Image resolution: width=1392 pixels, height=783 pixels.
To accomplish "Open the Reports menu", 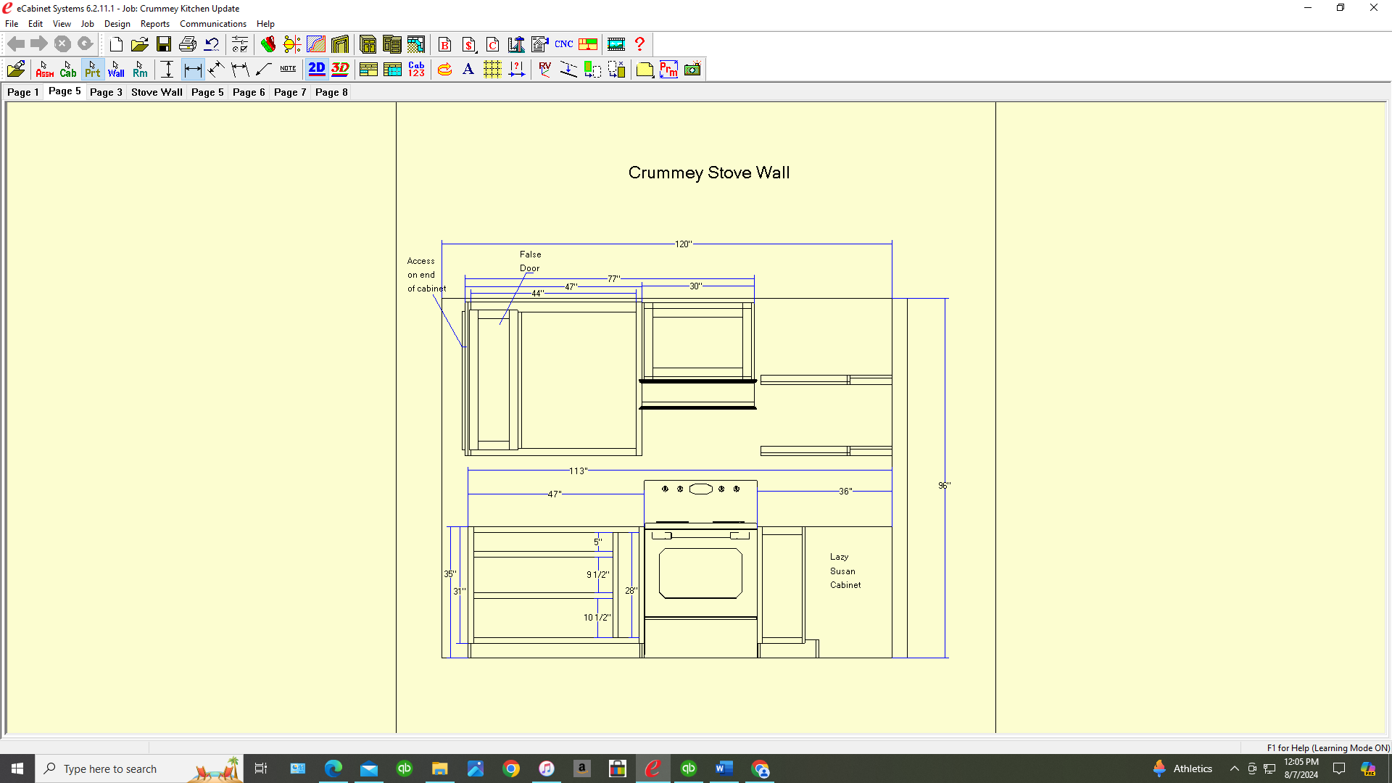I will pos(154,24).
